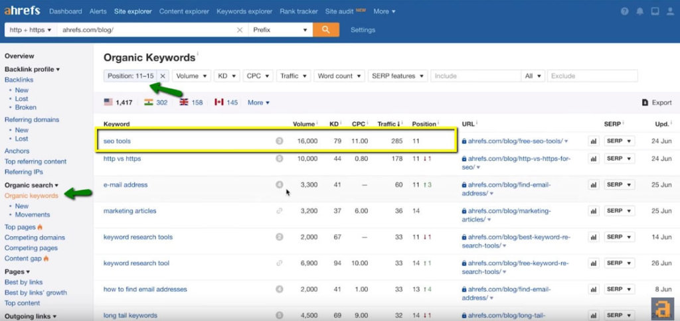The width and height of the screenshot is (680, 321).
Task: Click link icon in keyword research tool row
Action: coord(280,263)
